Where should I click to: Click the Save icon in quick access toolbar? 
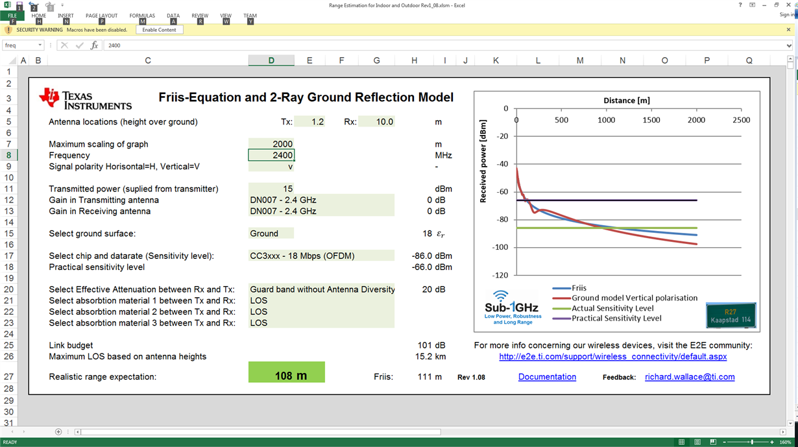click(x=19, y=5)
